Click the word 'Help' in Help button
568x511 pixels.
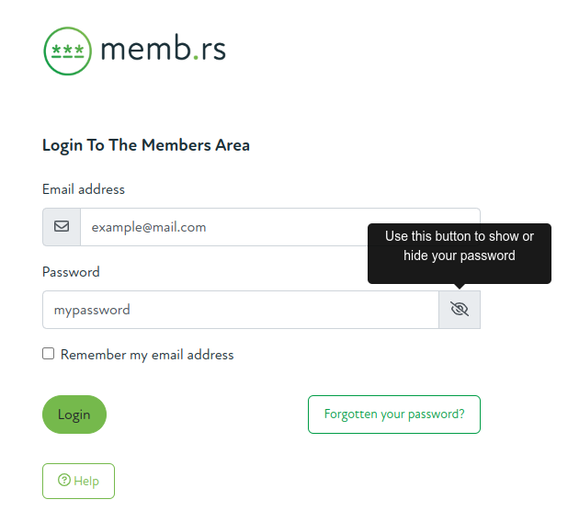click(86, 481)
